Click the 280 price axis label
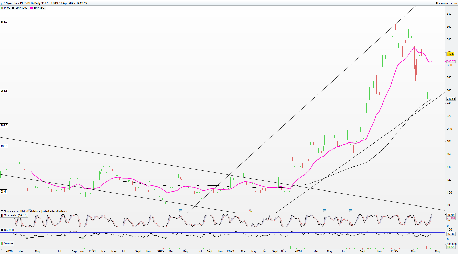 pos(449,78)
